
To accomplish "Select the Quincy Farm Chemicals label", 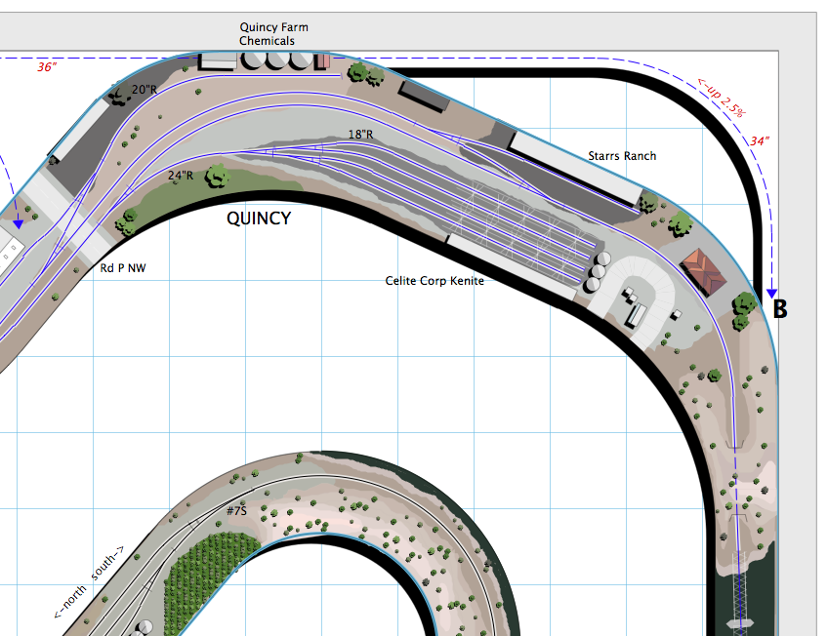I will [x=274, y=34].
